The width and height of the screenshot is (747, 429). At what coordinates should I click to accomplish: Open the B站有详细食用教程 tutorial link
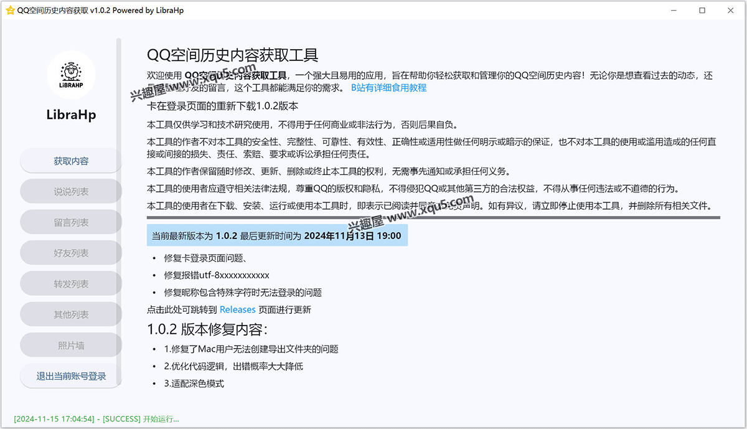pos(389,88)
